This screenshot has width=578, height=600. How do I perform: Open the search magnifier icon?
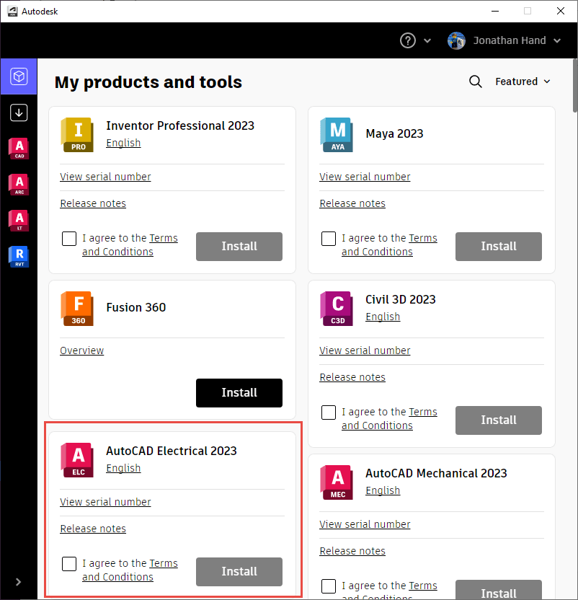tap(476, 81)
